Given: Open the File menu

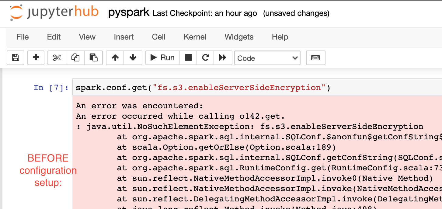Looking at the screenshot, I should pos(22,37).
